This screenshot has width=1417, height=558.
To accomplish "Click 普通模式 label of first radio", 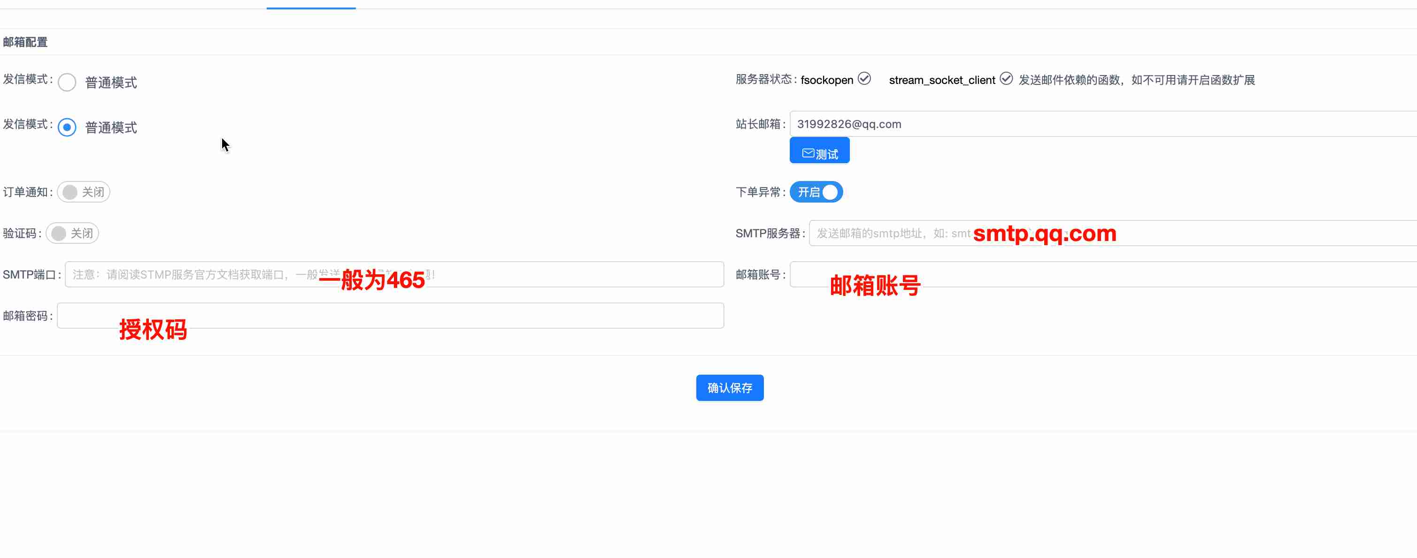I will pyautogui.click(x=111, y=83).
